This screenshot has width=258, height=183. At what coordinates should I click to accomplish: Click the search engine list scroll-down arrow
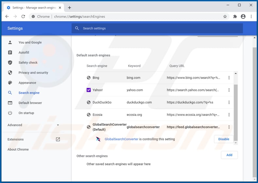[235, 143]
